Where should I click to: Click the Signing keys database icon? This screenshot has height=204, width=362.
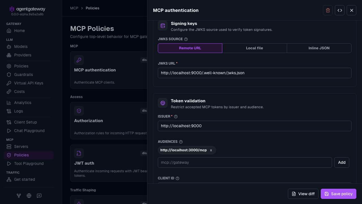(163, 26)
